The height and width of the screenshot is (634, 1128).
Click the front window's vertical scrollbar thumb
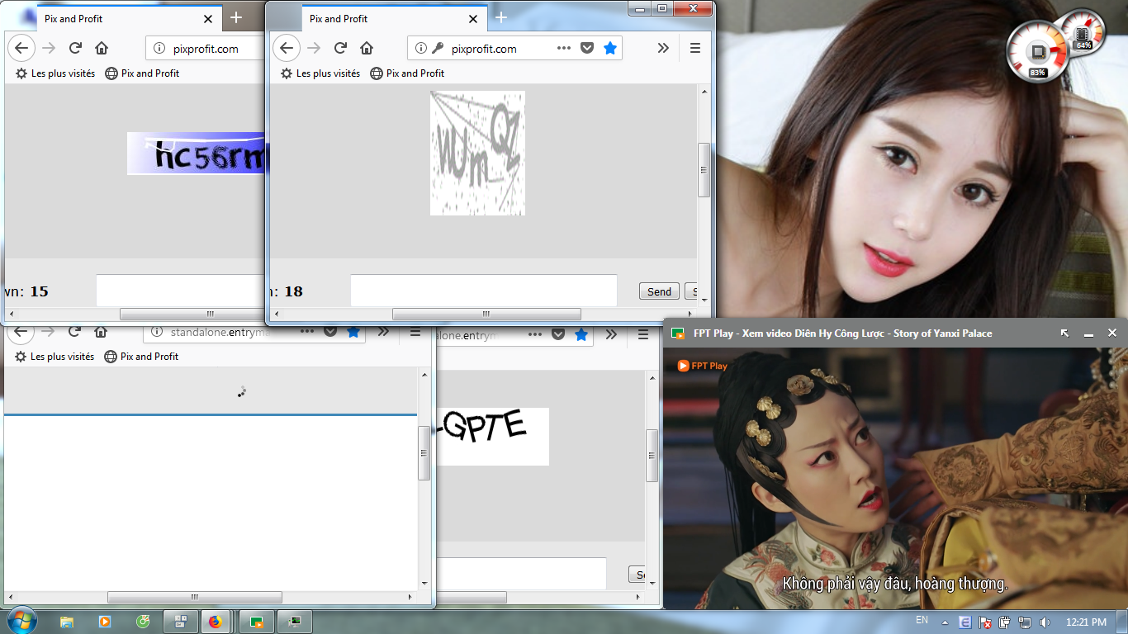click(704, 170)
